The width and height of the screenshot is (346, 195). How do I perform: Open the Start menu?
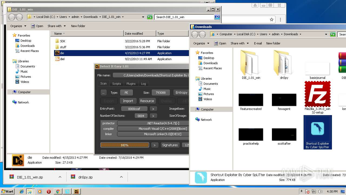coord(8,191)
